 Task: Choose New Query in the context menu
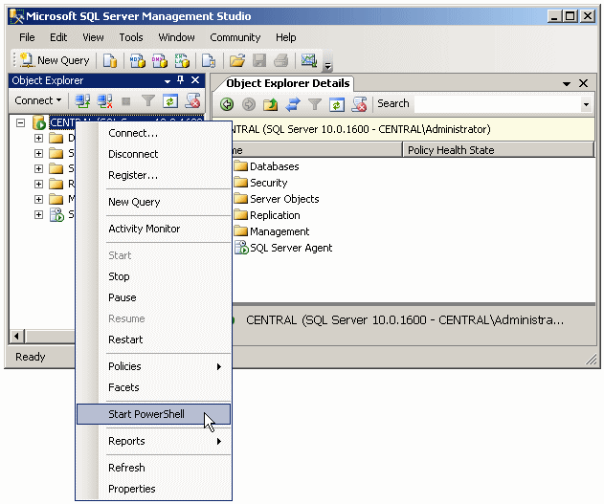[x=154, y=202]
